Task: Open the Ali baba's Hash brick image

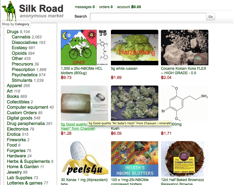Action: 85,103
